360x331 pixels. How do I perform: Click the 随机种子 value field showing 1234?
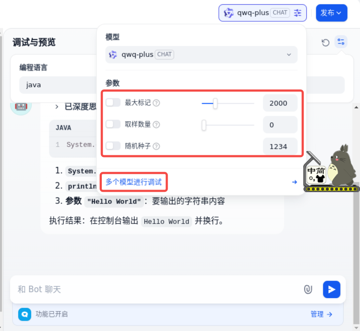pyautogui.click(x=280, y=147)
